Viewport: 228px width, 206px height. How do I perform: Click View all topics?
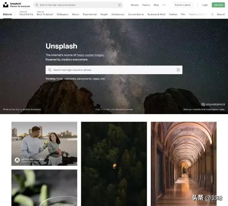pos(221,14)
